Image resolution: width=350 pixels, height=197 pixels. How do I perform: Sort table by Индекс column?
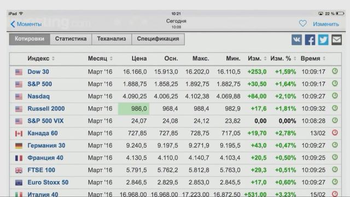tap(41, 59)
